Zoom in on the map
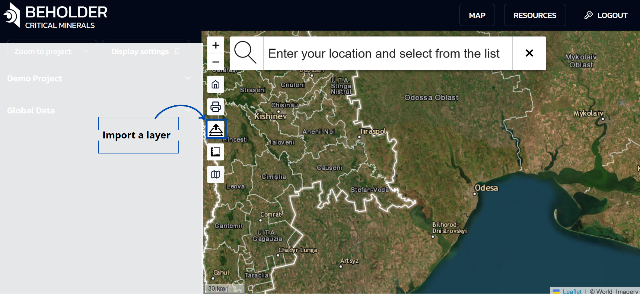 215,45
